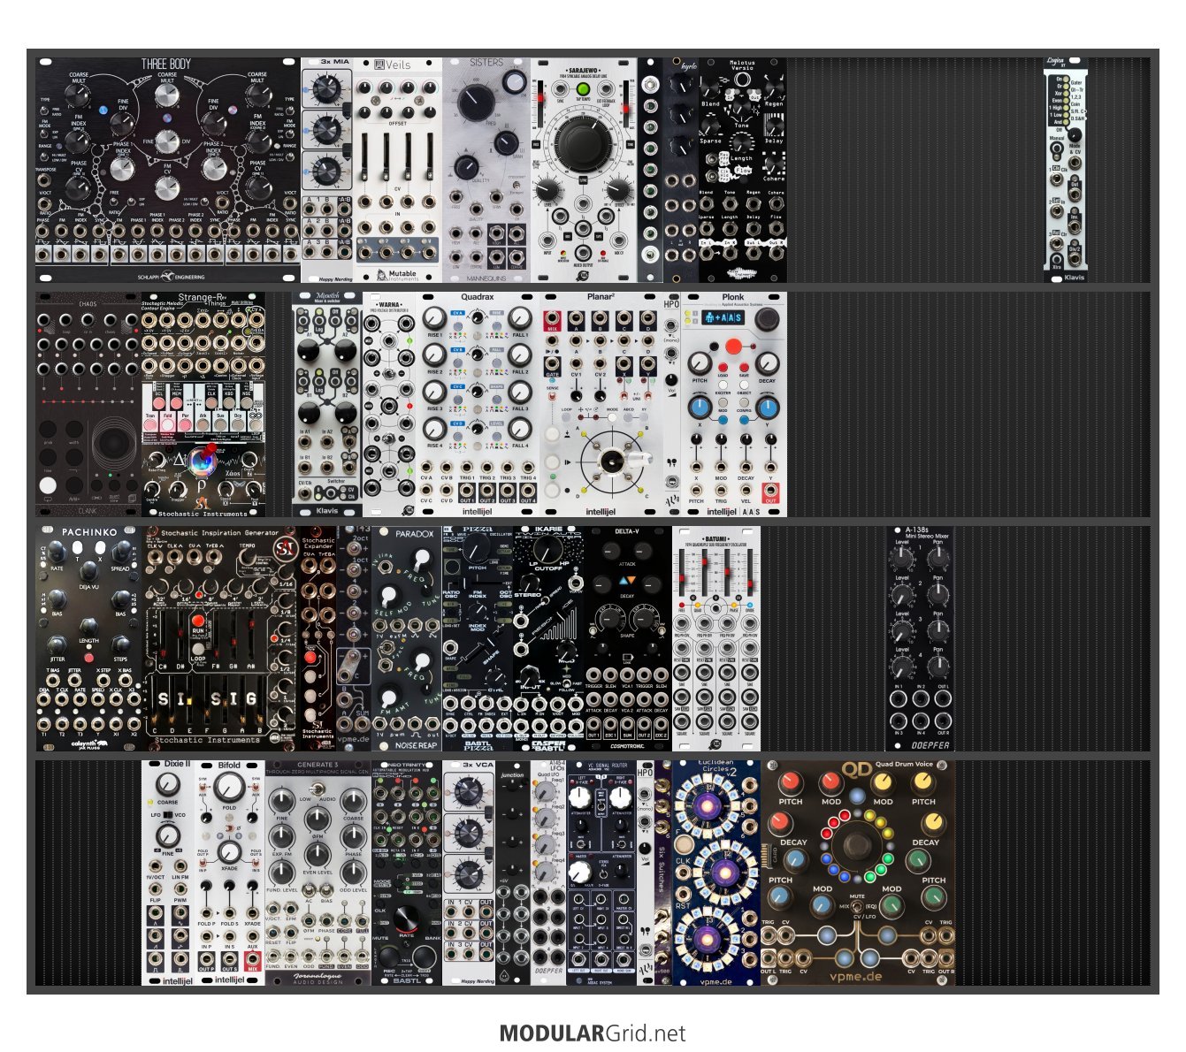Click the HPO headphone module beside Planar 2

coord(672,405)
